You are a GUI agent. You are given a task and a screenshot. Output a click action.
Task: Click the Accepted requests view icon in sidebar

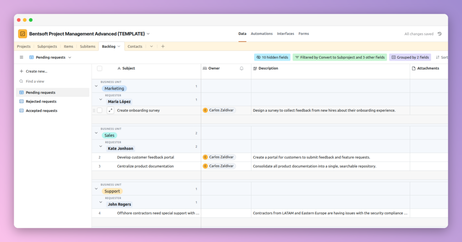[x=21, y=110]
